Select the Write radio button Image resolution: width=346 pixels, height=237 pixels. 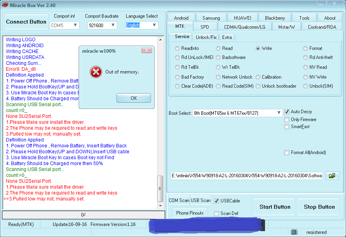point(258,48)
